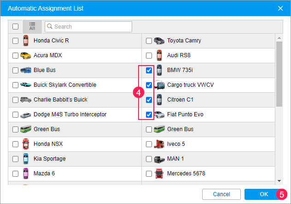Close the Automatic Assignment List dialog

pos(280,8)
